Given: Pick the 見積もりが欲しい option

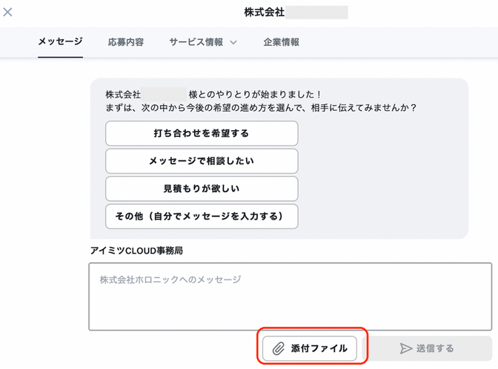Looking at the screenshot, I should click(202, 189).
